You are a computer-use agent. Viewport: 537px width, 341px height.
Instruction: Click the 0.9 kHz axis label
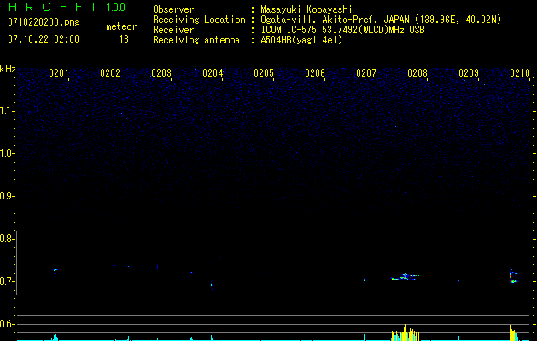point(7,196)
